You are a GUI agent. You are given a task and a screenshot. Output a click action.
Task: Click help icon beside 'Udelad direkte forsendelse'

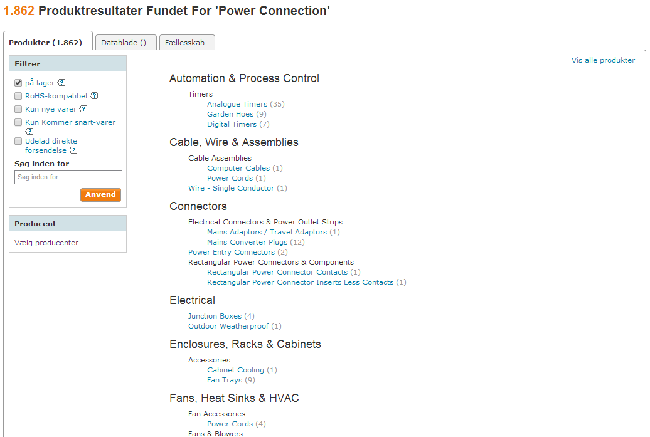(73, 150)
